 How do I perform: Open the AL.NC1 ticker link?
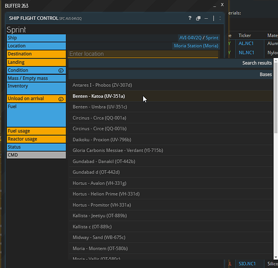tap(246, 43)
